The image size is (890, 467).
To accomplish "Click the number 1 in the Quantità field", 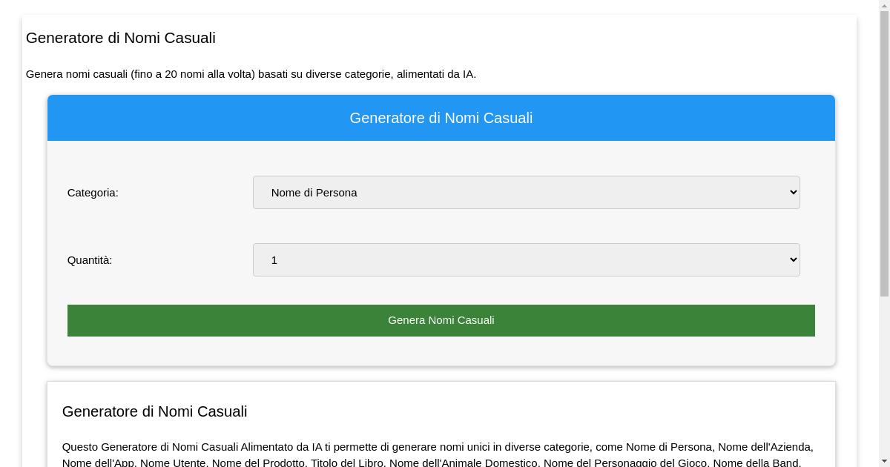I will (273, 259).
